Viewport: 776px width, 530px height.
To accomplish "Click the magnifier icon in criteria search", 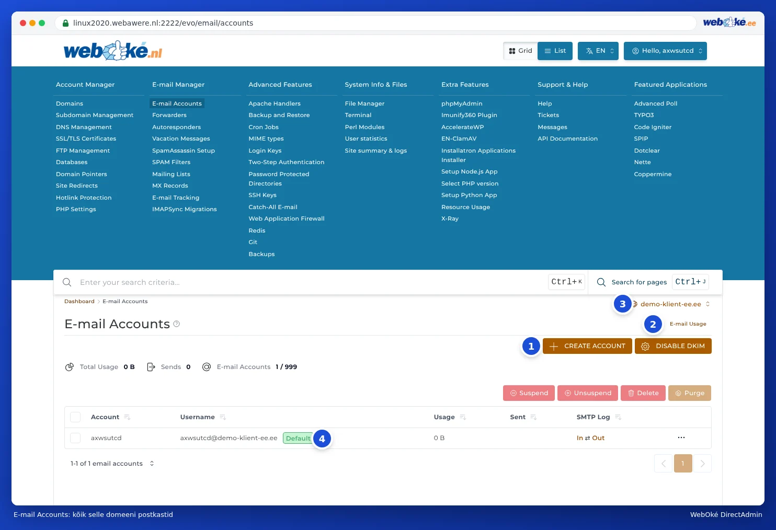I will [67, 282].
